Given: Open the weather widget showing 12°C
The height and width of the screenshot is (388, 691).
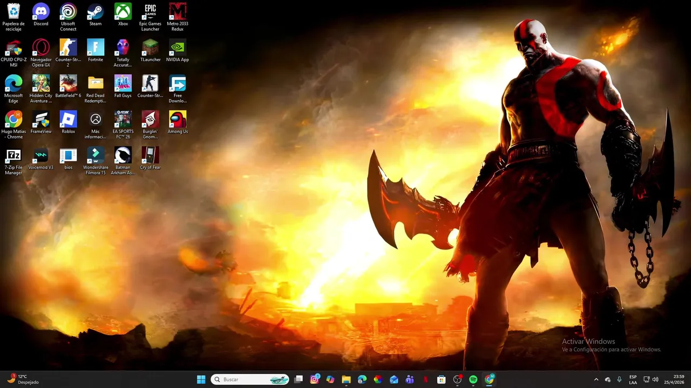Looking at the screenshot, I should coord(23,379).
